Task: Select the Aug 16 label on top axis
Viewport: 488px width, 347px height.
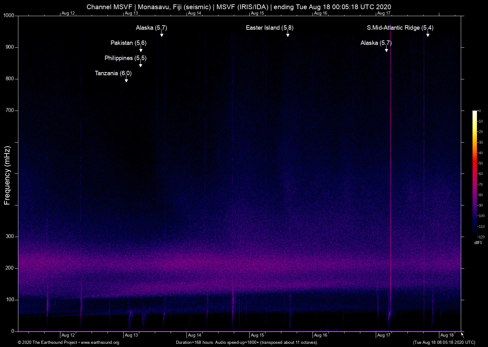Action: (x=321, y=13)
